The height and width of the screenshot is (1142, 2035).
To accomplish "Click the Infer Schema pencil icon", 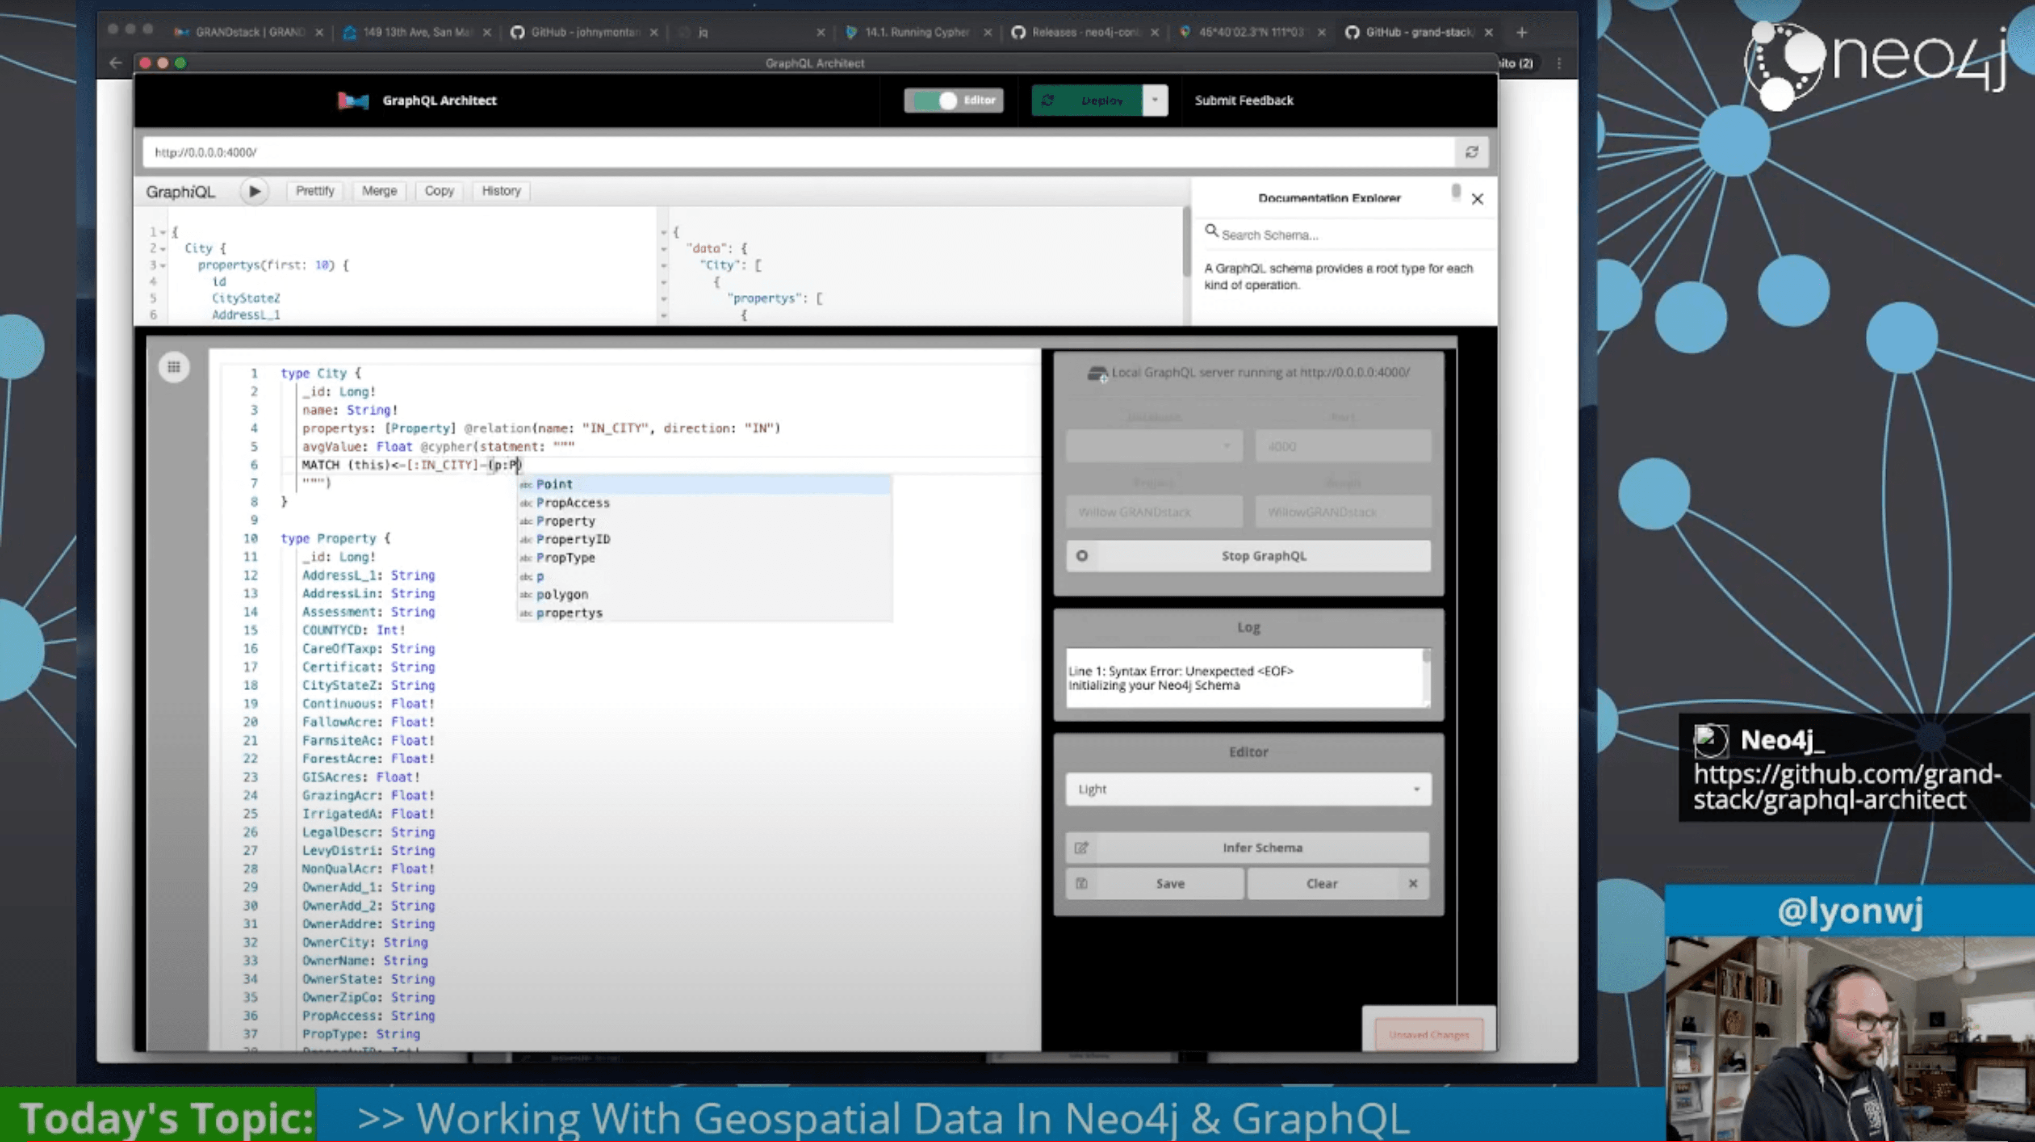I will tap(1081, 847).
